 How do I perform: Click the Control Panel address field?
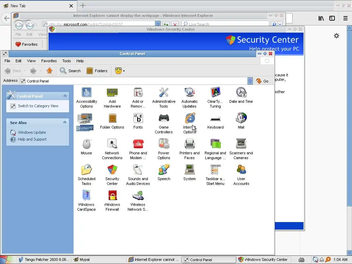click(134, 81)
